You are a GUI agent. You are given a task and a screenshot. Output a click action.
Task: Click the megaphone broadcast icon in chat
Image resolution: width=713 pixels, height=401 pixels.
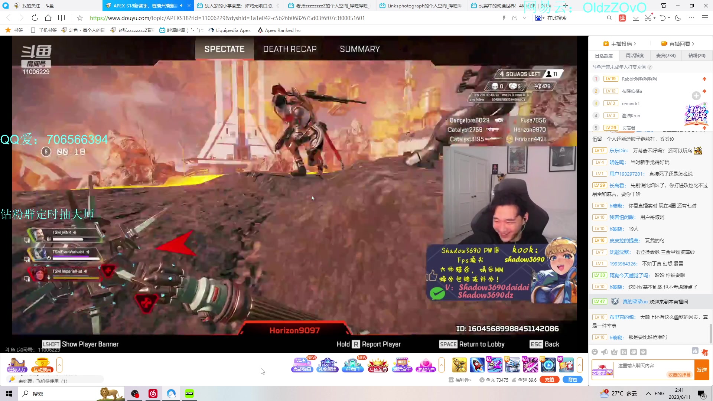point(604,352)
